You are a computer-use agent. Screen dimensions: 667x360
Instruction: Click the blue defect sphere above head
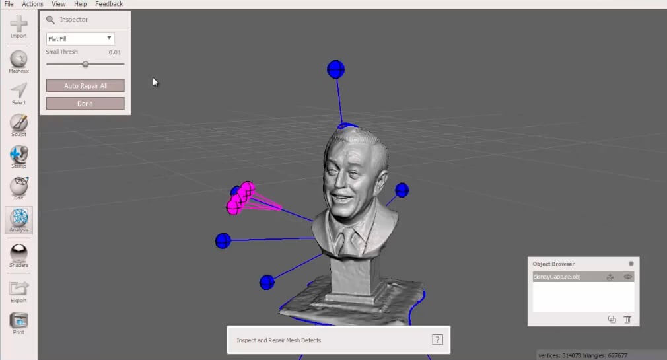click(x=335, y=69)
